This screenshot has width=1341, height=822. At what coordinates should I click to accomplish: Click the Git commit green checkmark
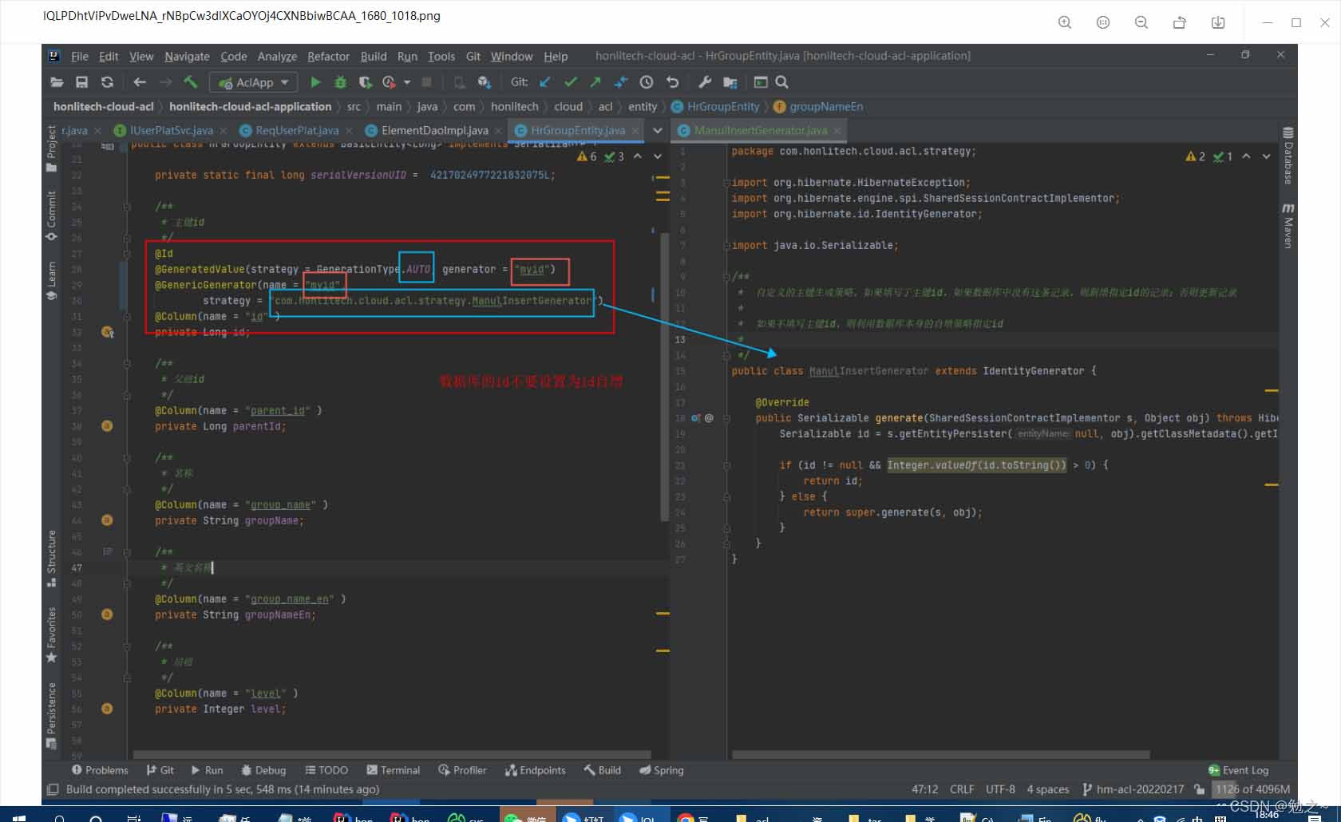click(571, 82)
